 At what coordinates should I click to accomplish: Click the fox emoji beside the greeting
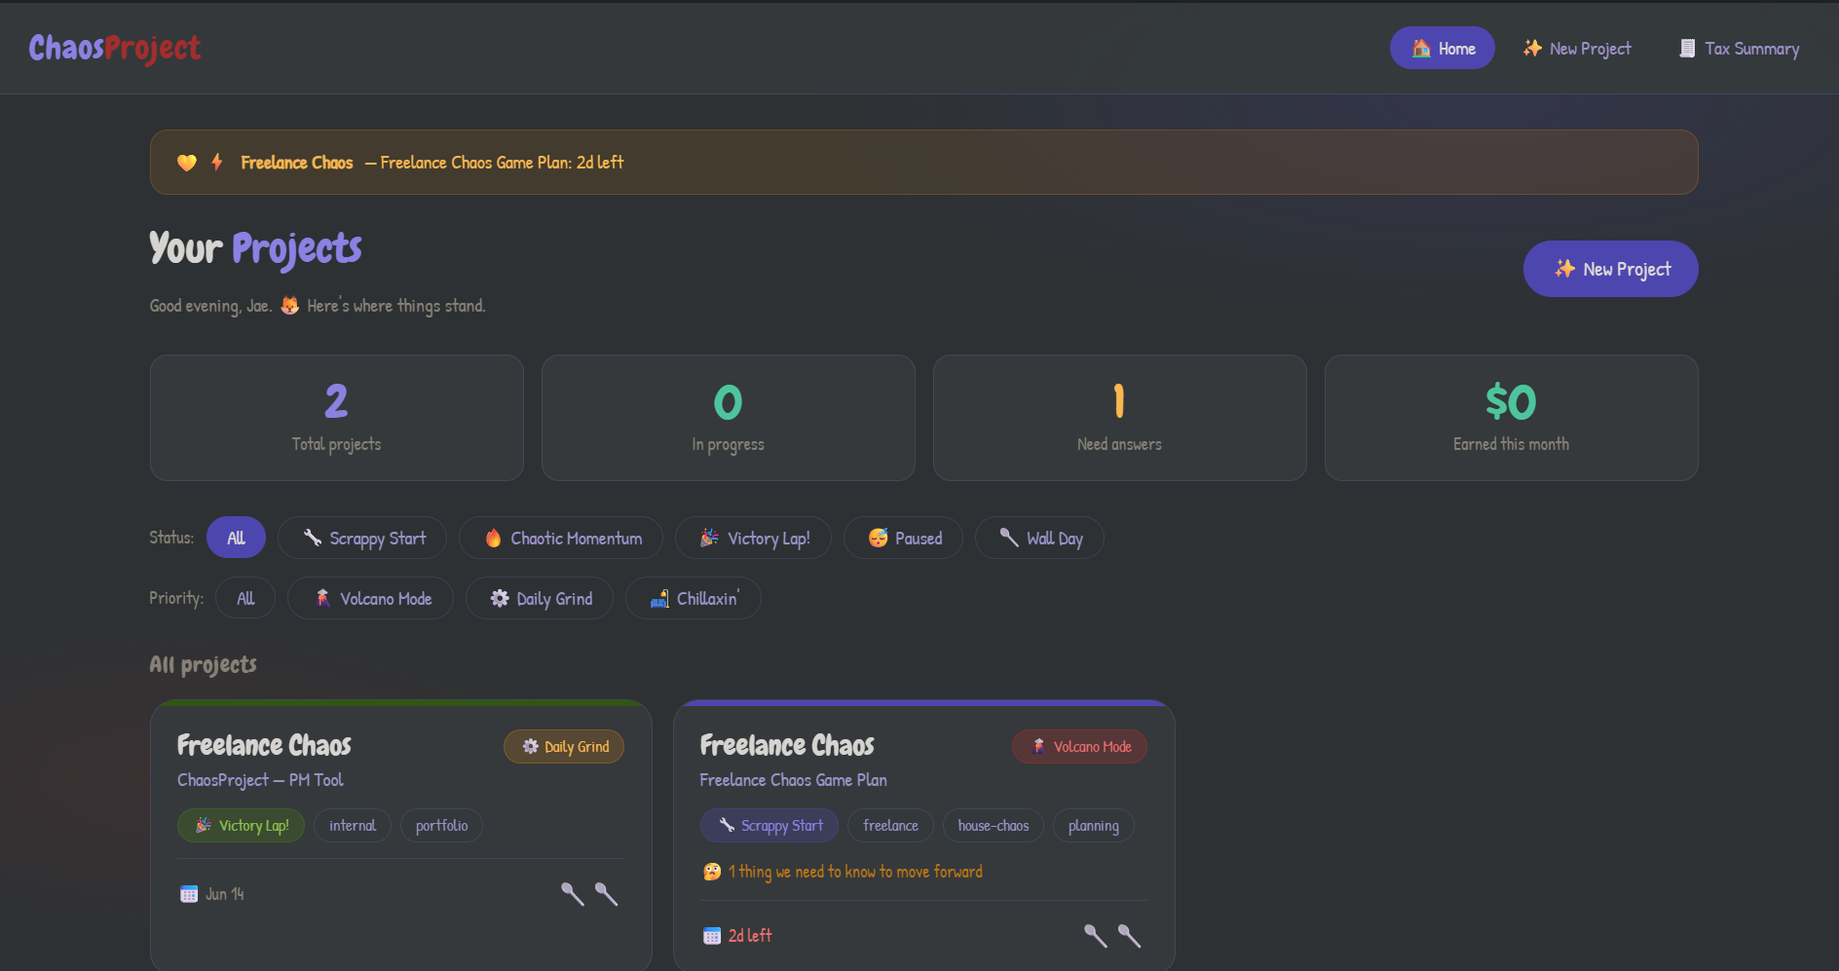[x=290, y=306]
